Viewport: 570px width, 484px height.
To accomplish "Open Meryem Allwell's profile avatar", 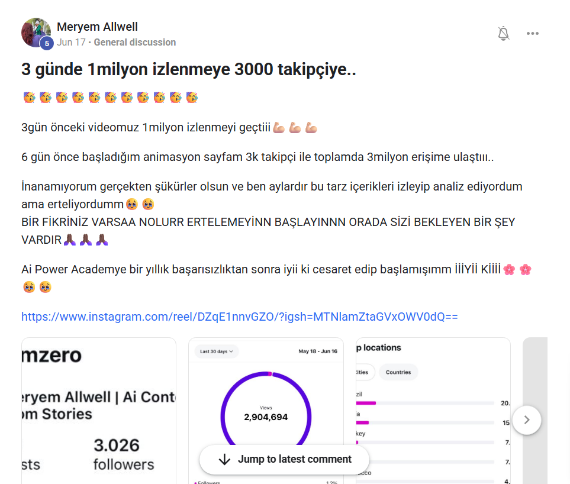I will tap(36, 33).
